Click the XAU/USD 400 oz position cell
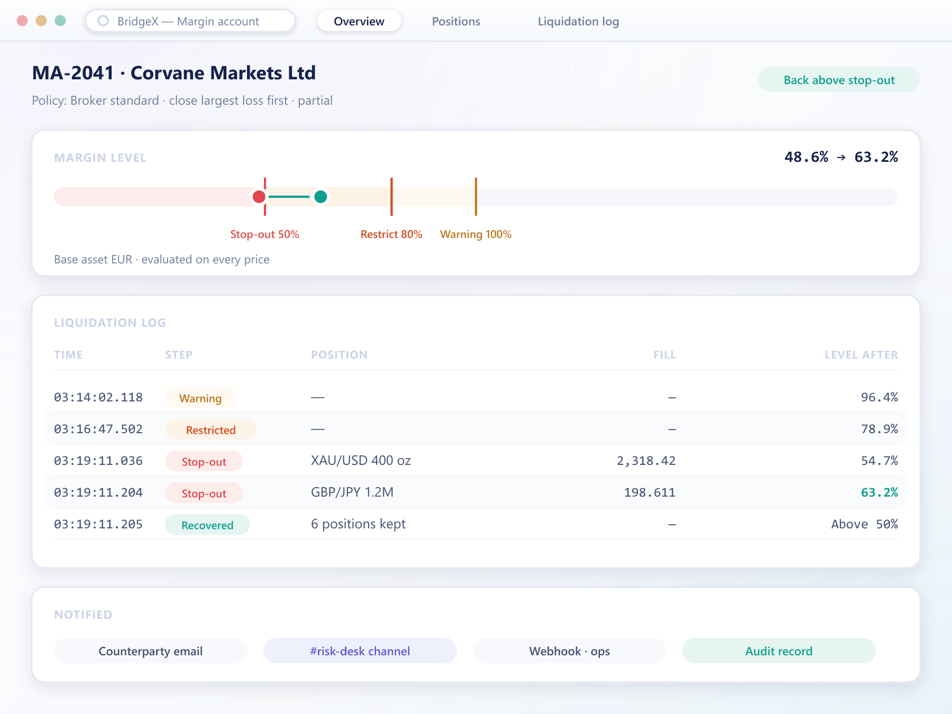 (x=361, y=461)
